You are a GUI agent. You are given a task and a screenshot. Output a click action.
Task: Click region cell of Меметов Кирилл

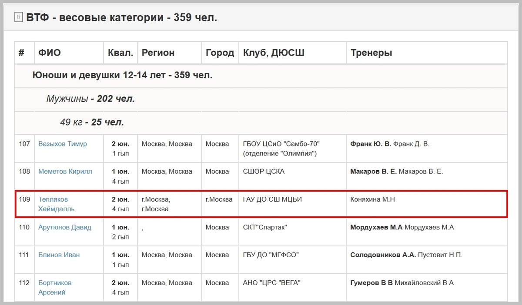[x=170, y=176]
